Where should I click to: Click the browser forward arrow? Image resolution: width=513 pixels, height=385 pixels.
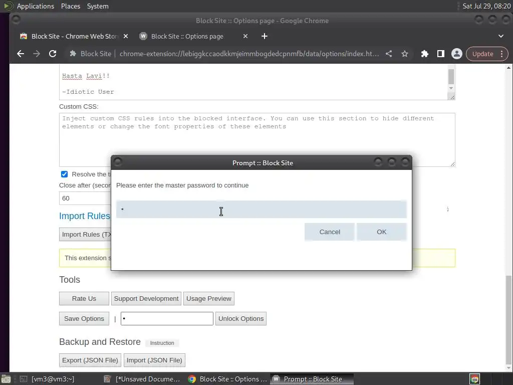pos(37,54)
